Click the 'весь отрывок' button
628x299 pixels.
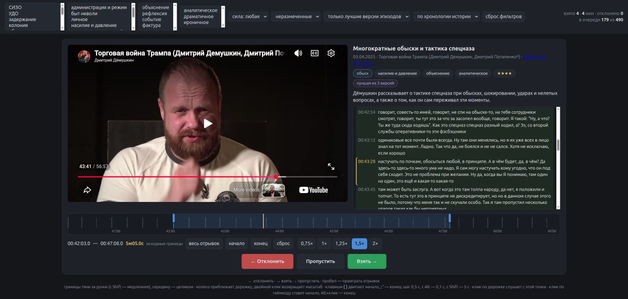pos(204,244)
